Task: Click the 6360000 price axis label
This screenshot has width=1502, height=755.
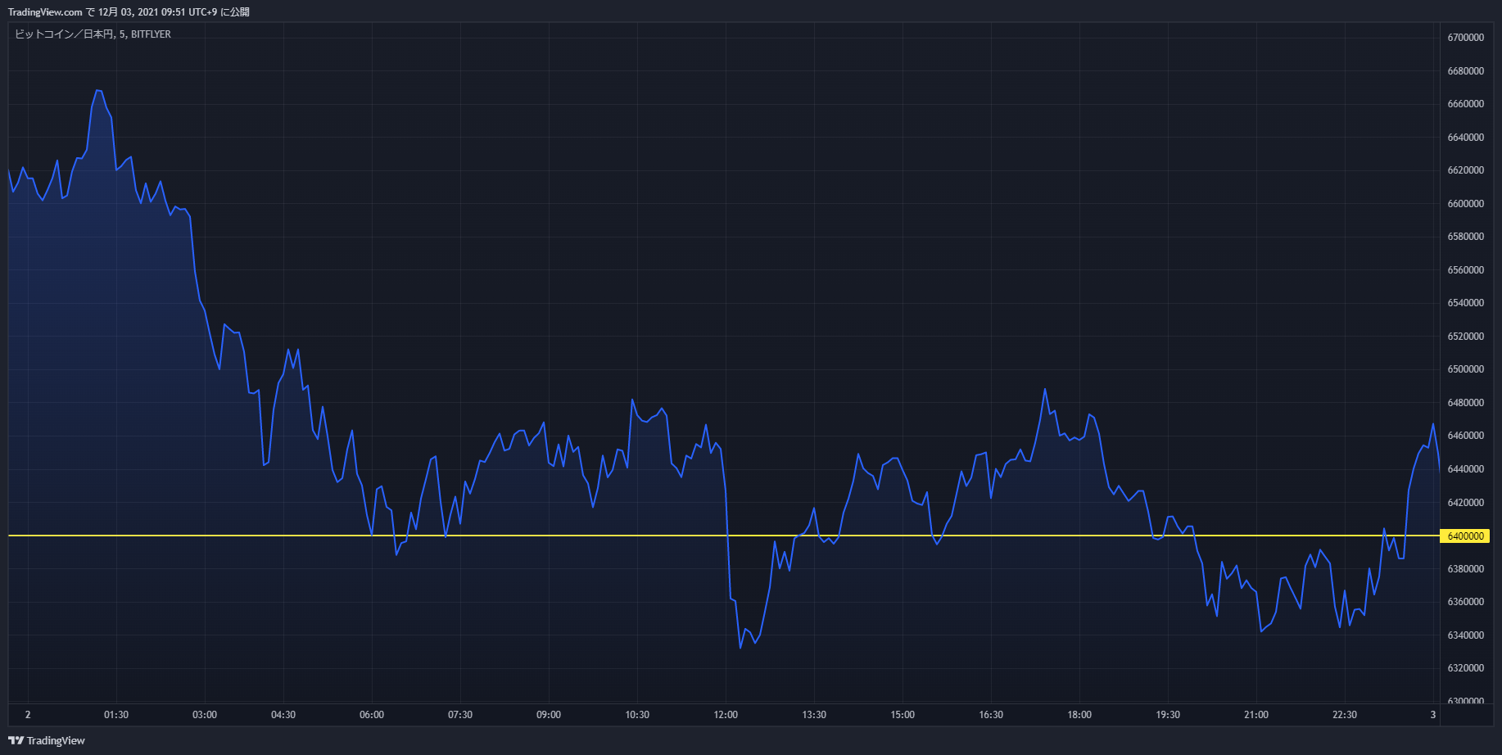Action: (1466, 602)
